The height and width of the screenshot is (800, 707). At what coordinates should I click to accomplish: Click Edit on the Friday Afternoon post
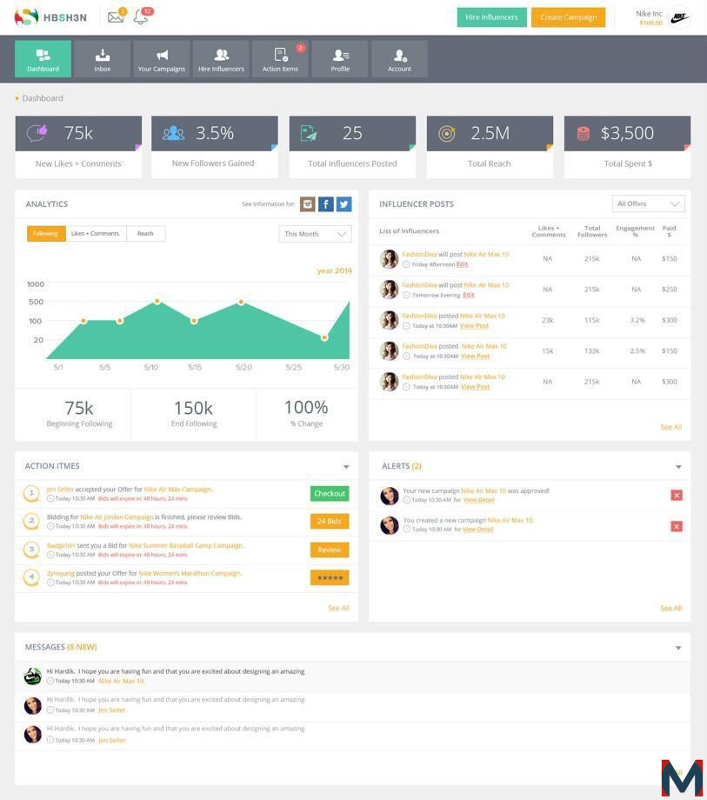[462, 264]
